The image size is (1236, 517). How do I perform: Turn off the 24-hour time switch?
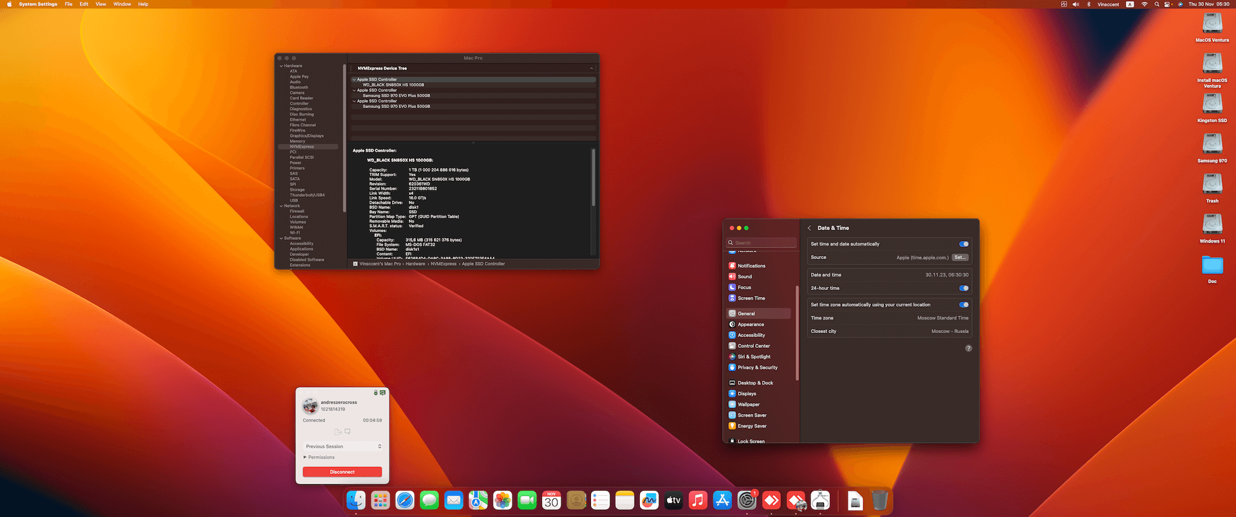pyautogui.click(x=964, y=288)
